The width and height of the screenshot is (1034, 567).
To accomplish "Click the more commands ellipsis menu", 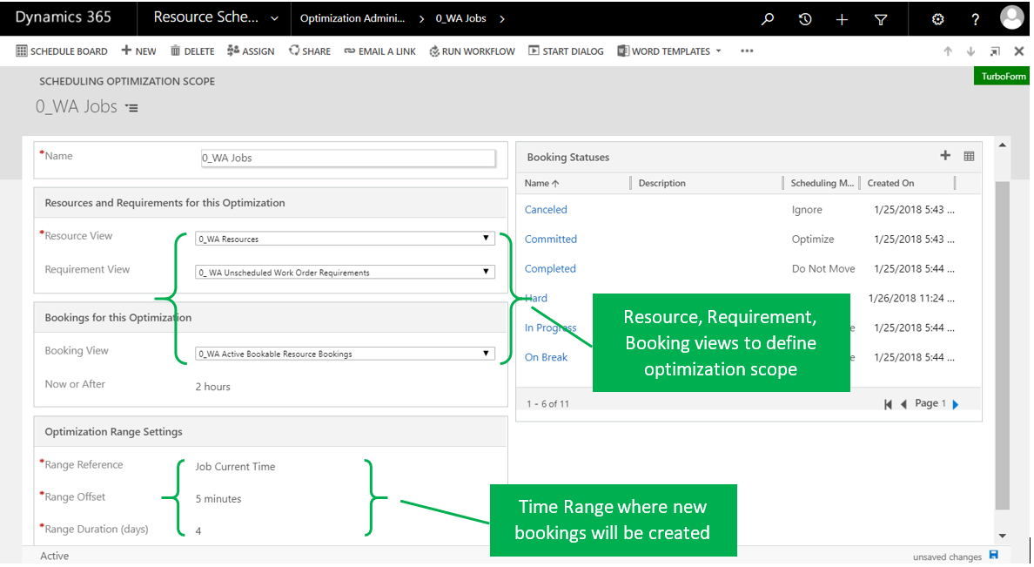I will [x=747, y=51].
